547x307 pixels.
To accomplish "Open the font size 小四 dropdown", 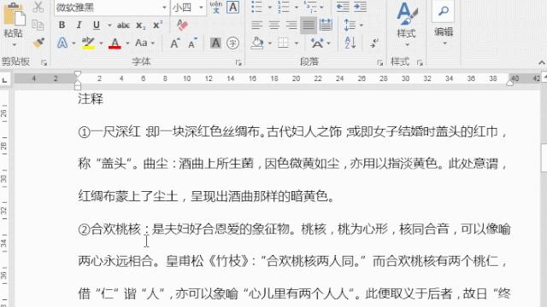I will [x=201, y=8].
